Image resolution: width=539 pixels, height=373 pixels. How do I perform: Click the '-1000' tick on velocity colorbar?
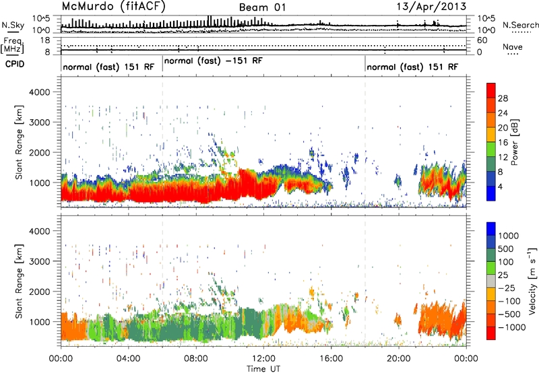[x=512, y=327]
